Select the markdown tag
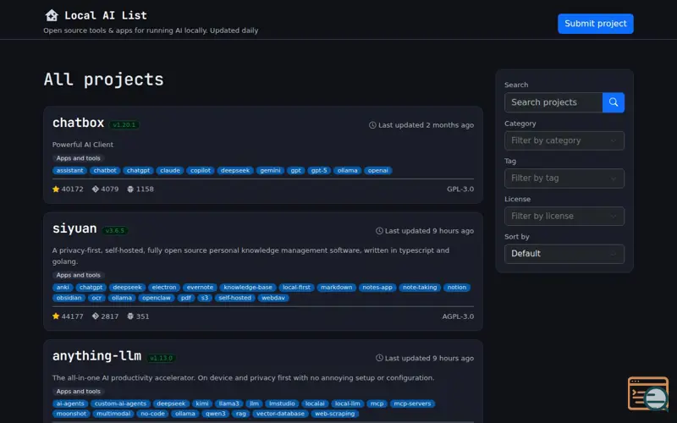 [336, 288]
